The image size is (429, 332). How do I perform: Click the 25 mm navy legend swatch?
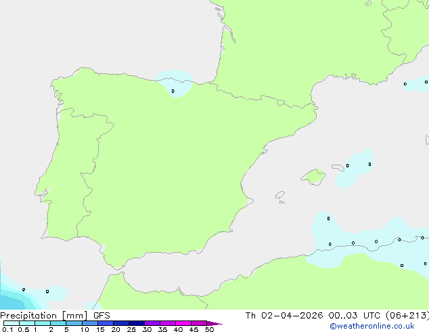137,323
